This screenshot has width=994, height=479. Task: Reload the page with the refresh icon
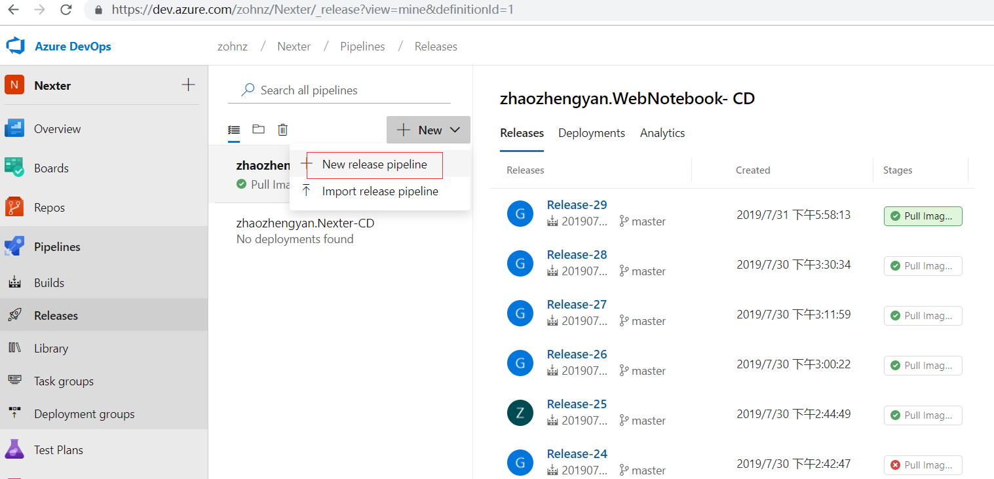[66, 10]
